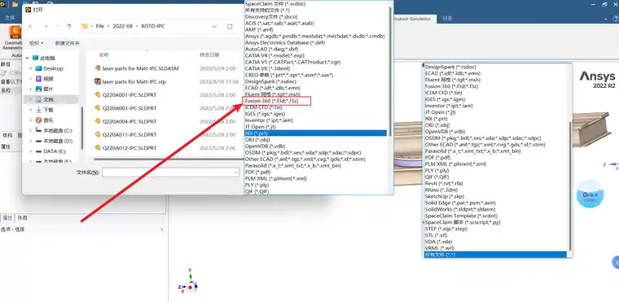
Task: Go up one folder level
Action: click(x=69, y=26)
